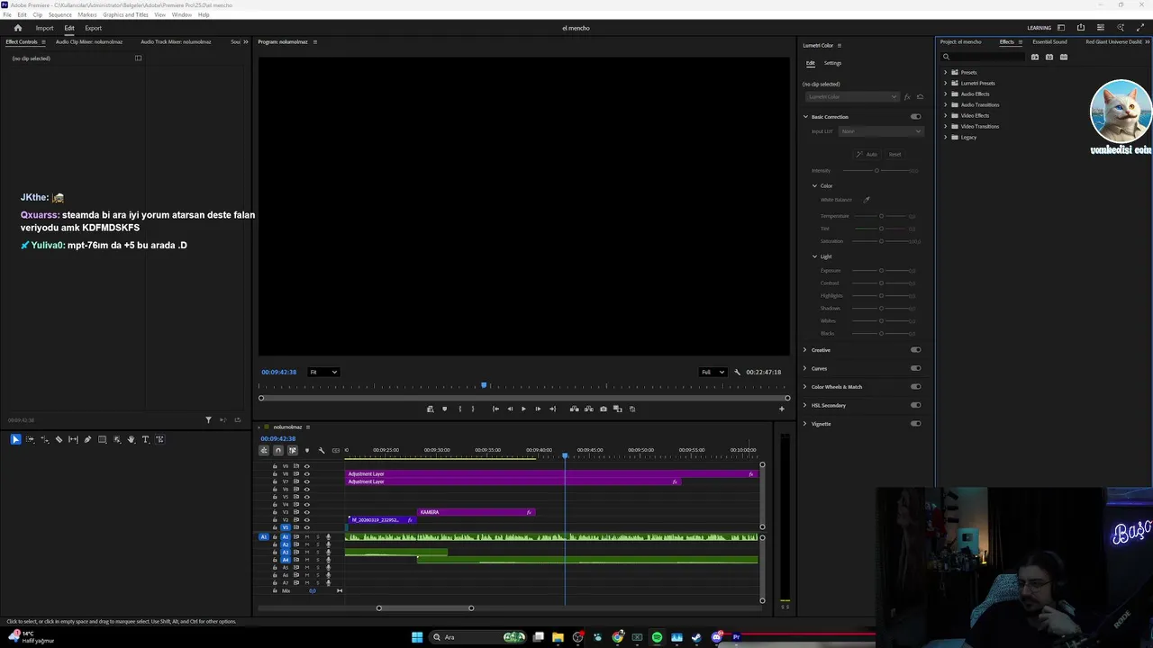Click the Program Monitor settings wrench

[x=737, y=372]
